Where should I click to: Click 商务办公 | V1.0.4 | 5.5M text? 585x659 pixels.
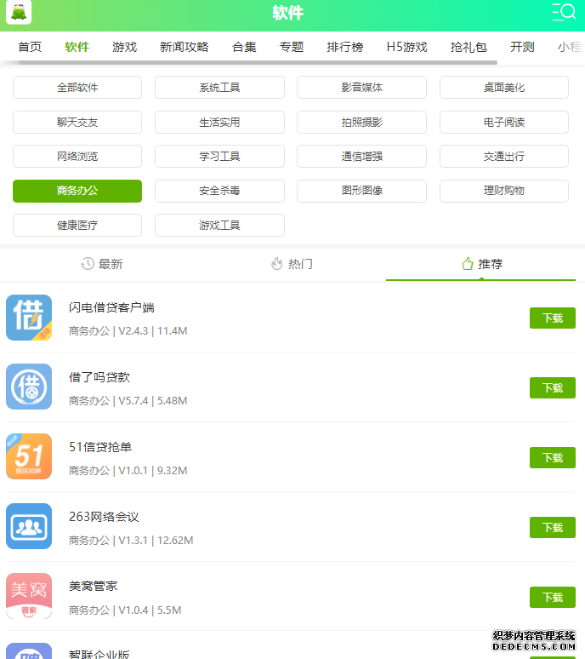(125, 610)
